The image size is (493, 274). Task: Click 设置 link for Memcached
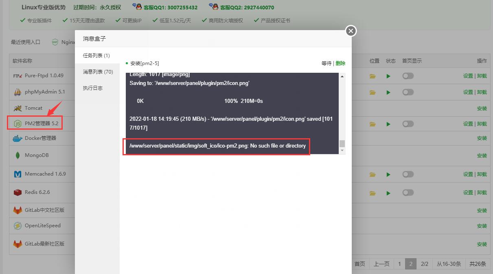[468, 174]
